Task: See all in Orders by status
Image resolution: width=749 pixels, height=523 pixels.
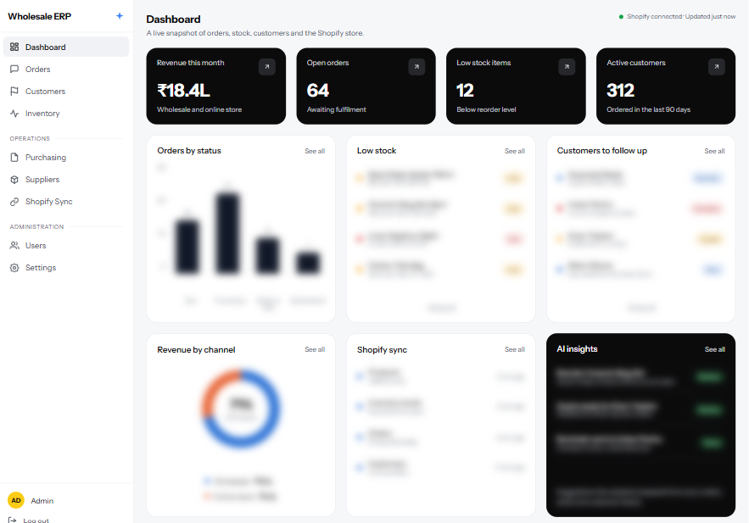Action: coord(315,151)
